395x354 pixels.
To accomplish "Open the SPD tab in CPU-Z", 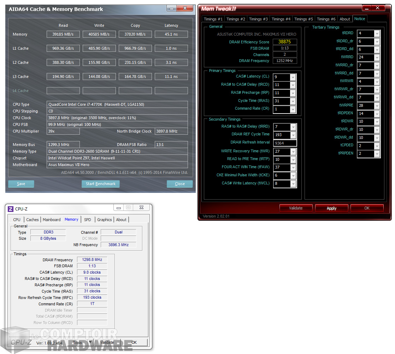I will click(88, 220).
